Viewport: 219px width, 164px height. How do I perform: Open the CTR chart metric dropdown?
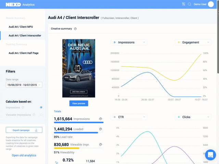pos(129,117)
